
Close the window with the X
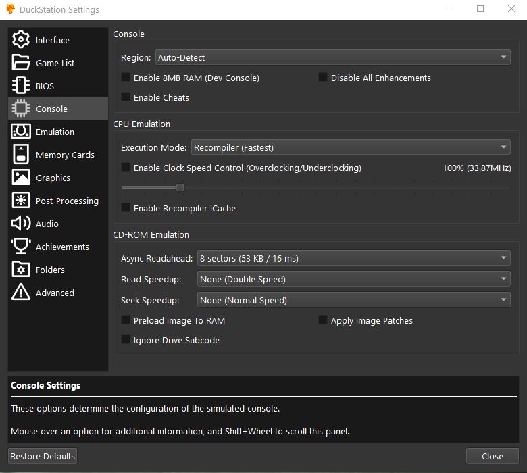[511, 9]
